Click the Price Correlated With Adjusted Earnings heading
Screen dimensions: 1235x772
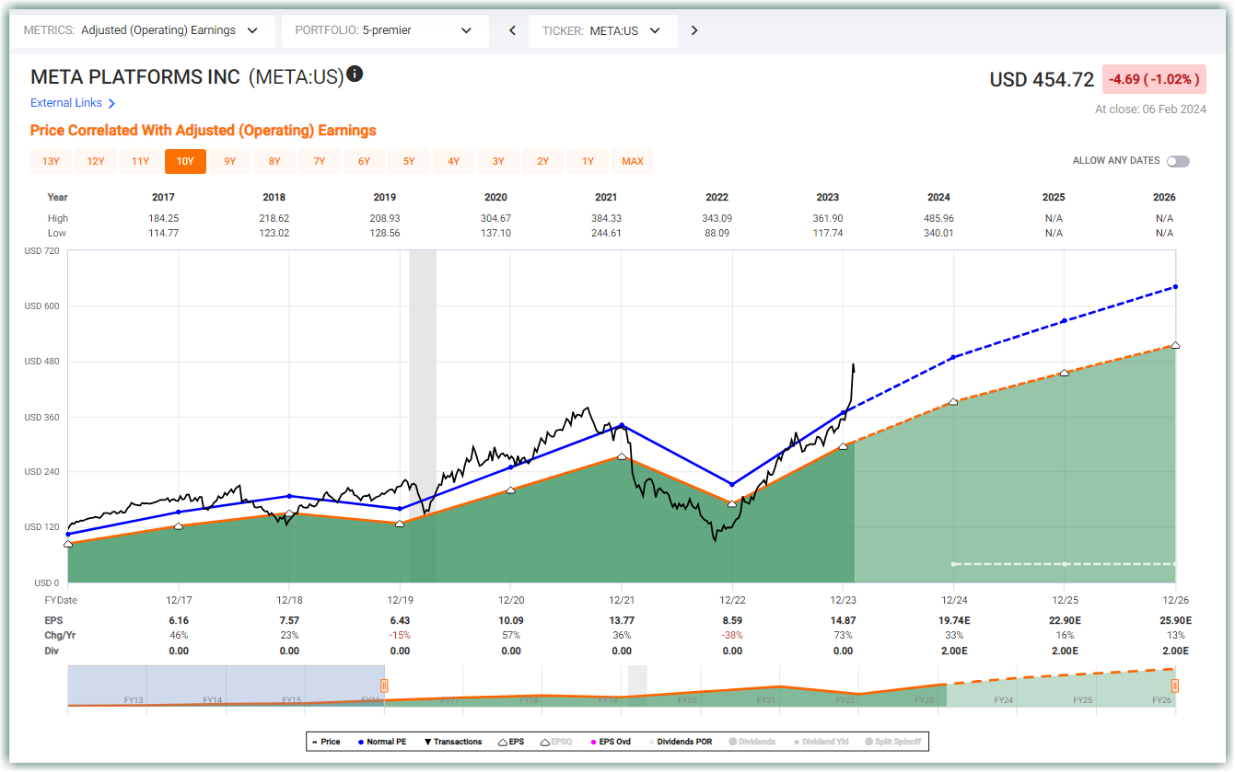204,131
